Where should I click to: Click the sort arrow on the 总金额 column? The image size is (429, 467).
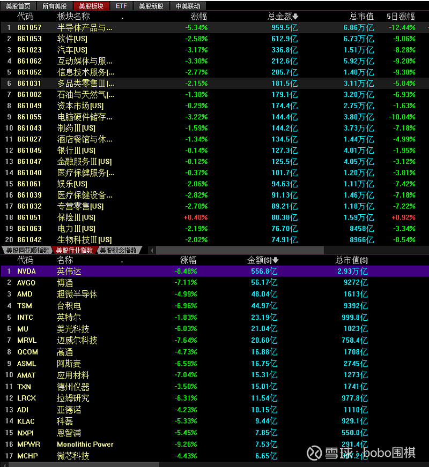point(295,17)
